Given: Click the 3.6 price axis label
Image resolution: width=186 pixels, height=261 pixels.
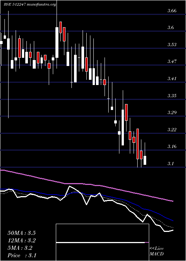Looking at the screenshot, I should click(170, 28).
